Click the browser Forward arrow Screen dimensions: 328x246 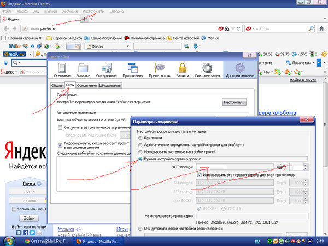14,28
